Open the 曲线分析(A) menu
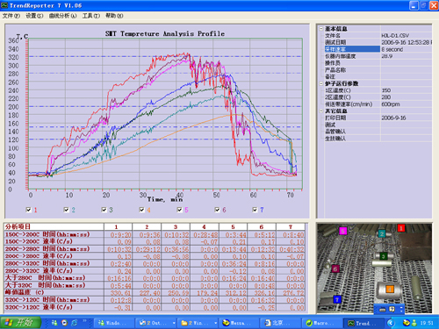 (x=62, y=16)
